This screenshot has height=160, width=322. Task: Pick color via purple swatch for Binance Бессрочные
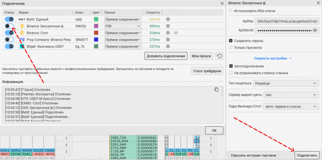(96, 26)
